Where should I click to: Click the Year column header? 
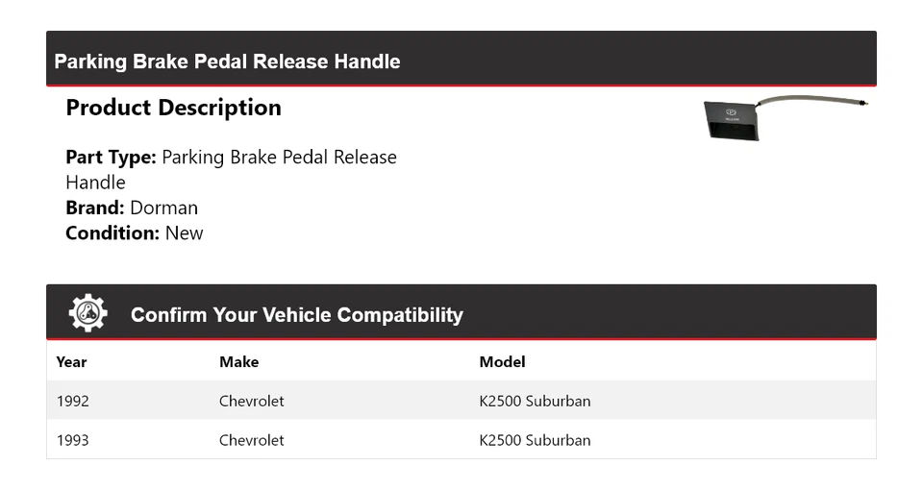tap(71, 362)
